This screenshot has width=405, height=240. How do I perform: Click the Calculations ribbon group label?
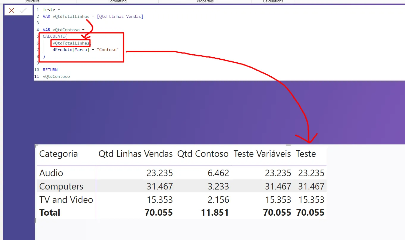tap(273, 1)
